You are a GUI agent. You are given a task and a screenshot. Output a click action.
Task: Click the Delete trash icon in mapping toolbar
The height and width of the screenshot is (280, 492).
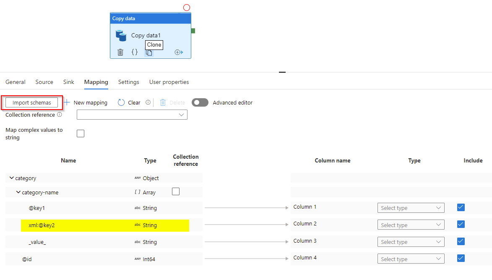[163, 102]
